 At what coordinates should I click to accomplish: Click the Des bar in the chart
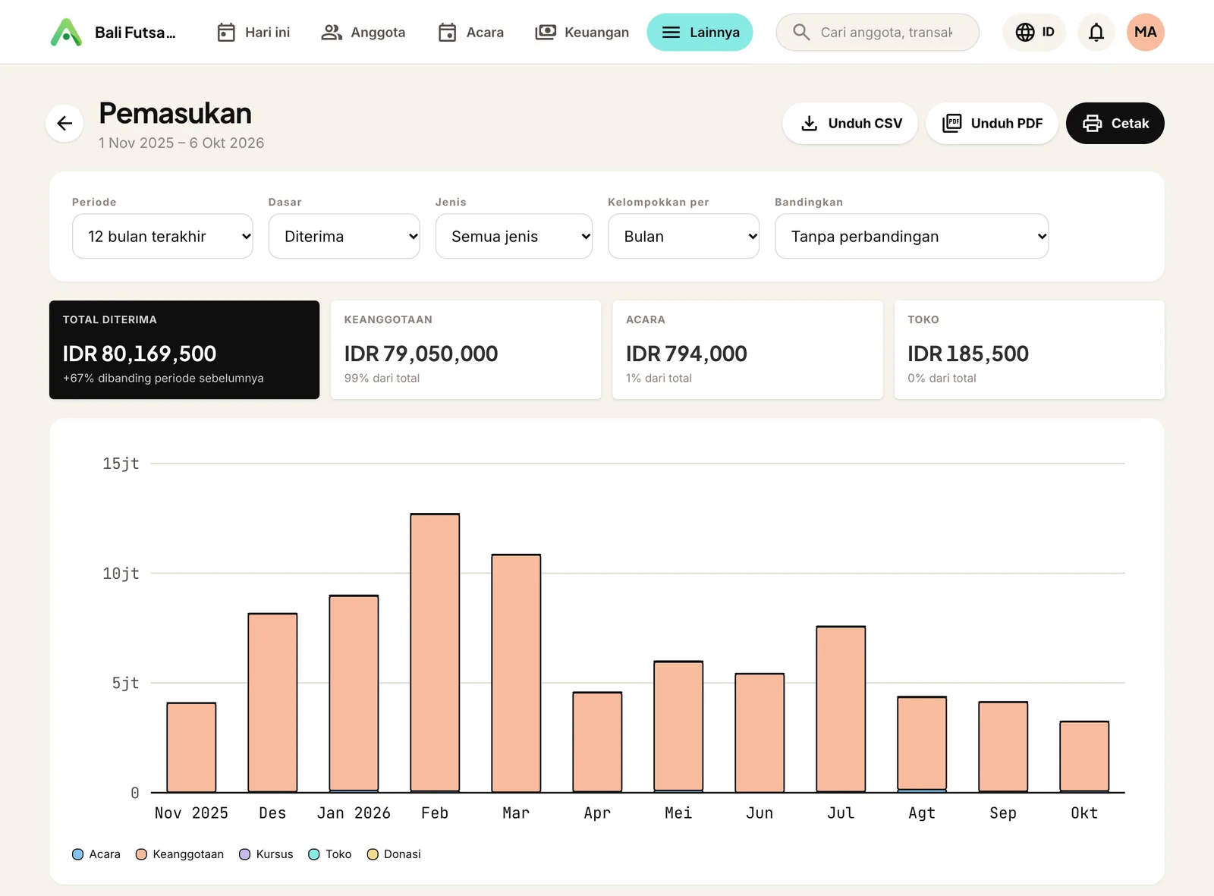272,703
